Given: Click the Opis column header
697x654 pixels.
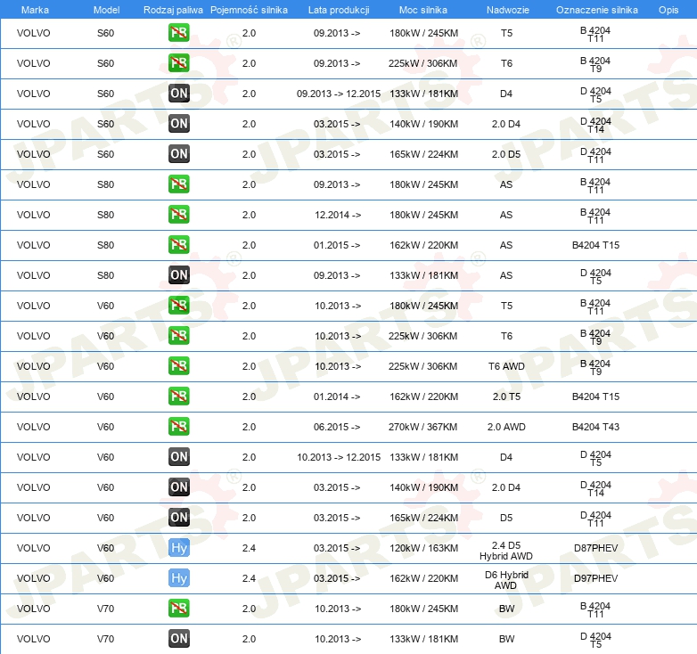Looking at the screenshot, I should tap(668, 9).
